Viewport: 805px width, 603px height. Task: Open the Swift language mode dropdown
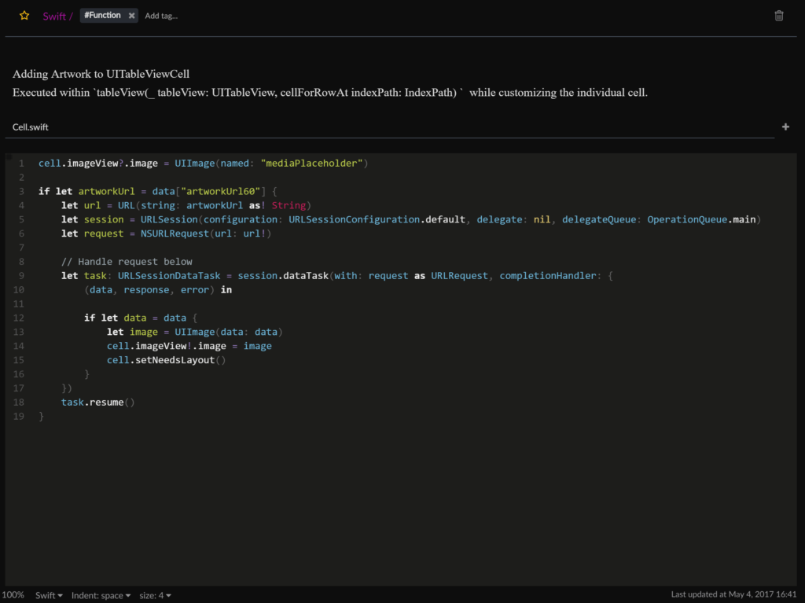click(49, 595)
